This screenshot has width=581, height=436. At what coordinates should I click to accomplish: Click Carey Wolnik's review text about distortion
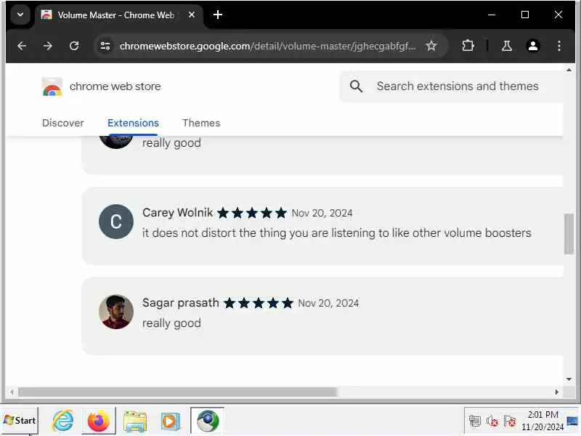336,233
